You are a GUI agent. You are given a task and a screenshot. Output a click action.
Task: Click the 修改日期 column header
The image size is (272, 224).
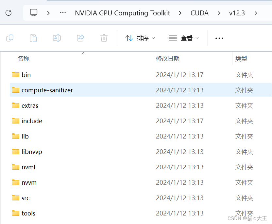[x=167, y=59]
